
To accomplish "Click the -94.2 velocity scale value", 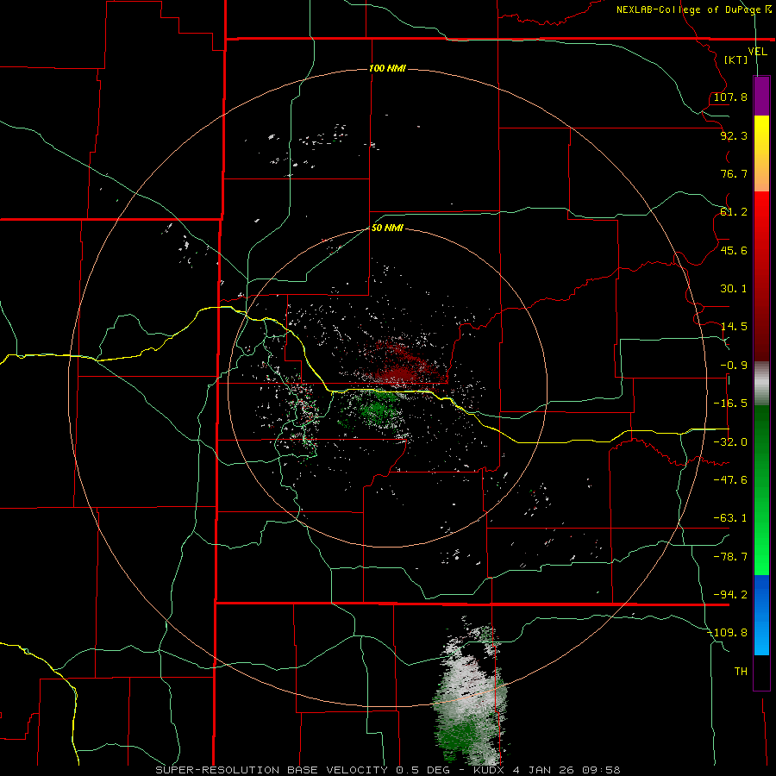I will [x=730, y=595].
